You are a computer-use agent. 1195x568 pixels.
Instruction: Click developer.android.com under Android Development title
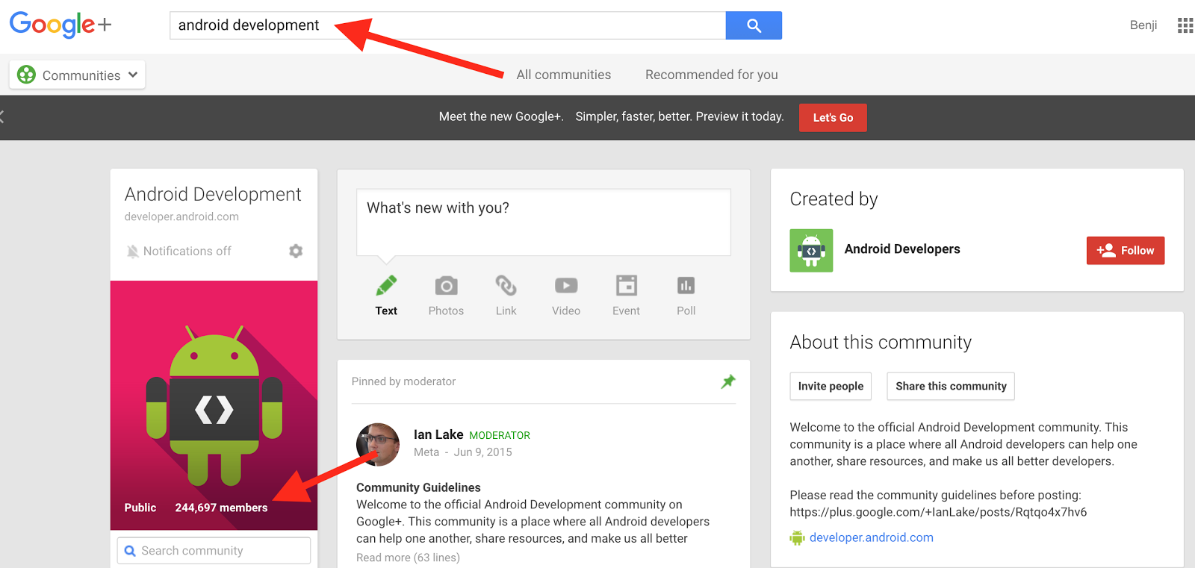pyautogui.click(x=181, y=216)
